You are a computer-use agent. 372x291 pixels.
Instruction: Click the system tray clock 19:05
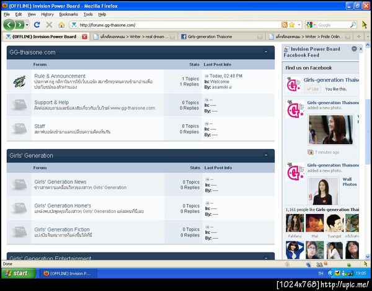coord(361,274)
